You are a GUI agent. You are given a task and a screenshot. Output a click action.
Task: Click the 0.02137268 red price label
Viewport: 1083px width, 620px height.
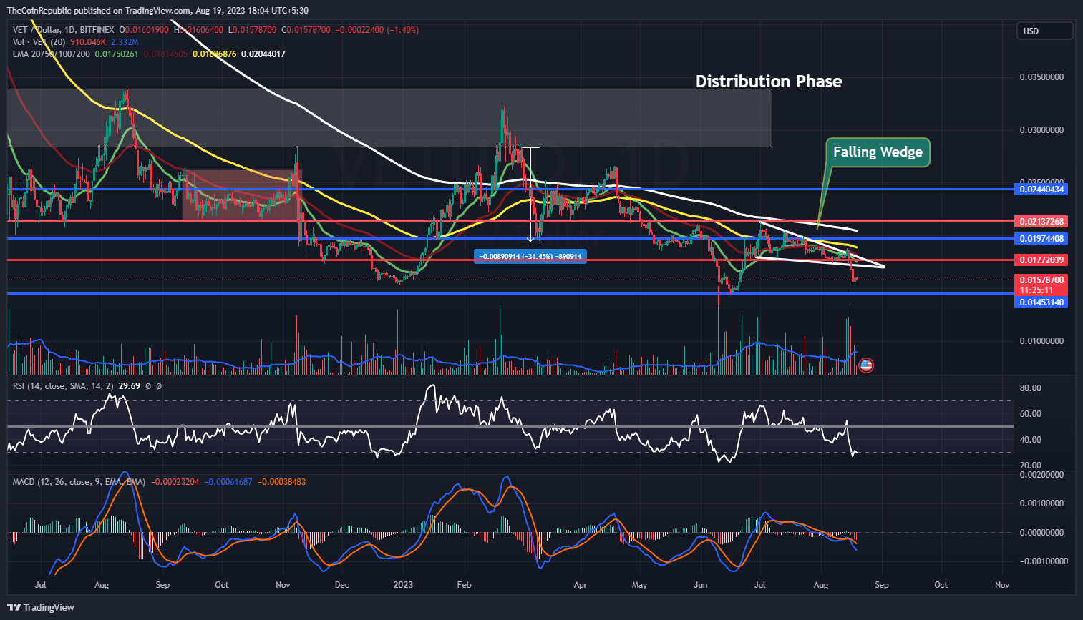1041,222
